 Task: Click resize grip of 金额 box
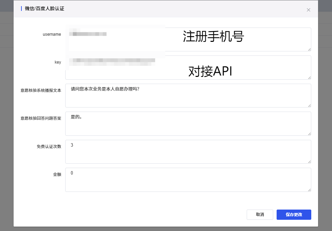coord(309,190)
